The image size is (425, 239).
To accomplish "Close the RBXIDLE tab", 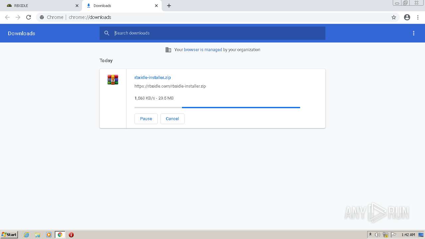I will click(77, 6).
